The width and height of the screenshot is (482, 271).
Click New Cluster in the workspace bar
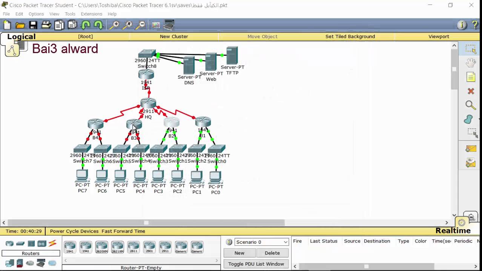coord(174,37)
